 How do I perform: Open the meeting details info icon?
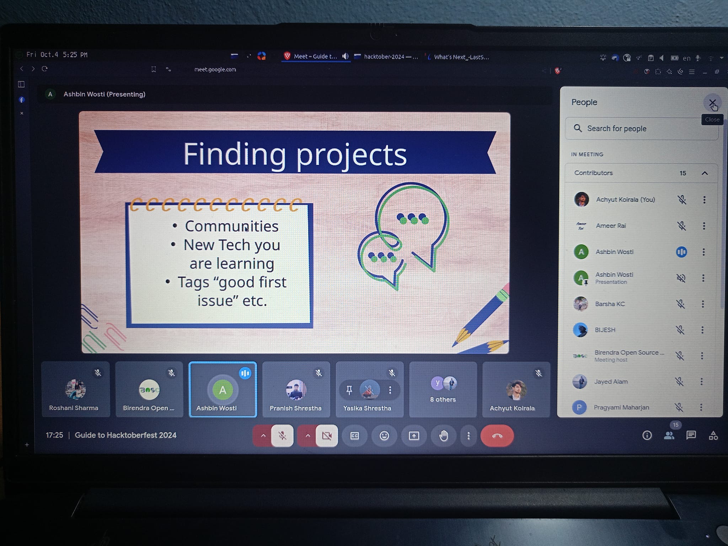647,435
